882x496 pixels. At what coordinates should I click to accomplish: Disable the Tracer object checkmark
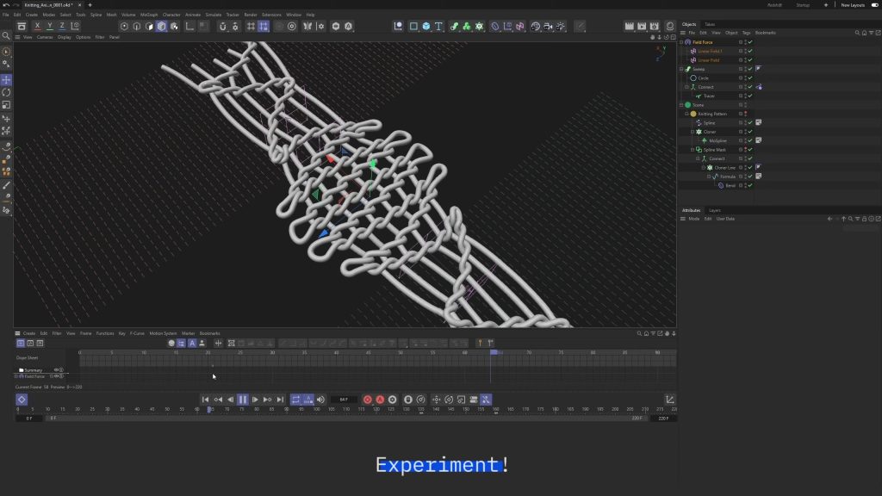pos(750,96)
